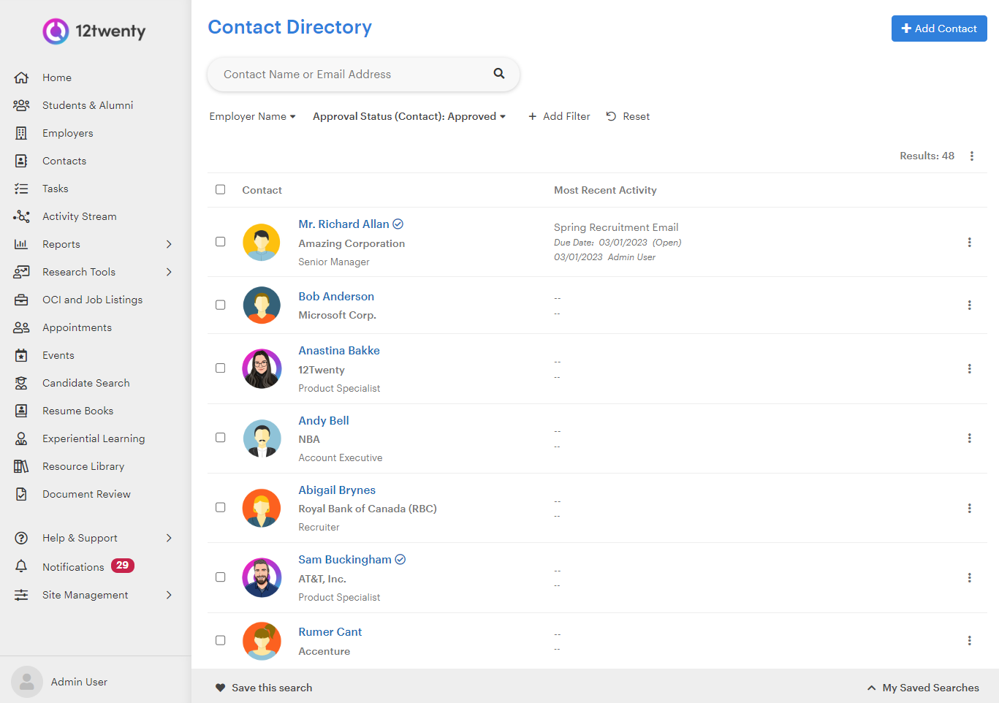Click the Research Tools icon

tap(21, 272)
